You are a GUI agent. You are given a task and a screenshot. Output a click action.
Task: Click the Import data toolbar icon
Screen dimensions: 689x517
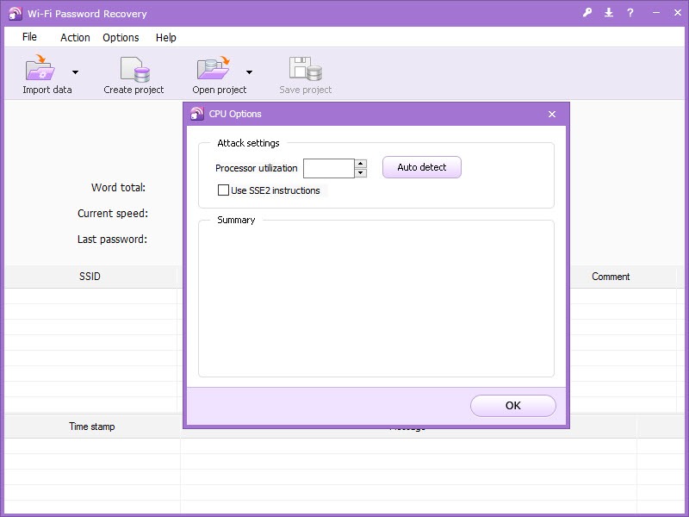(40, 68)
